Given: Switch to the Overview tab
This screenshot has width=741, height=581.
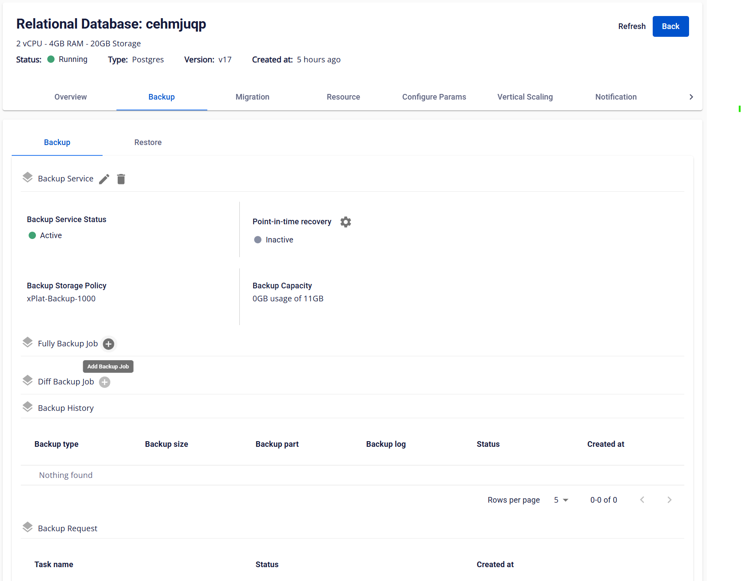Looking at the screenshot, I should pyautogui.click(x=71, y=97).
